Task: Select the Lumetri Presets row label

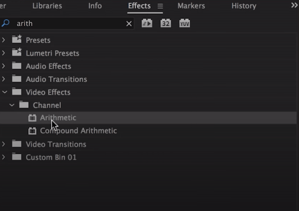Action: pyautogui.click(x=52, y=53)
